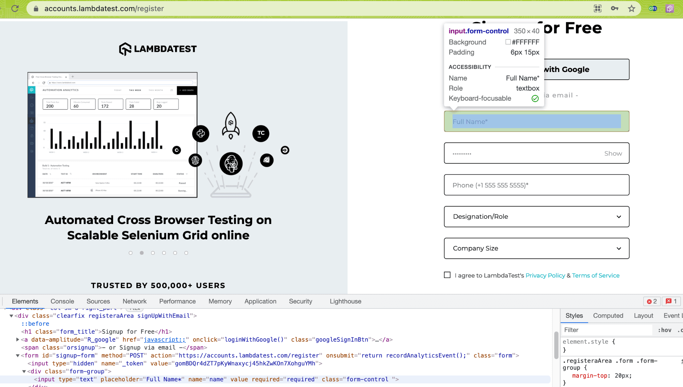Viewport: 683px width, 387px height.
Task: Open Network tab
Action: 134,301
